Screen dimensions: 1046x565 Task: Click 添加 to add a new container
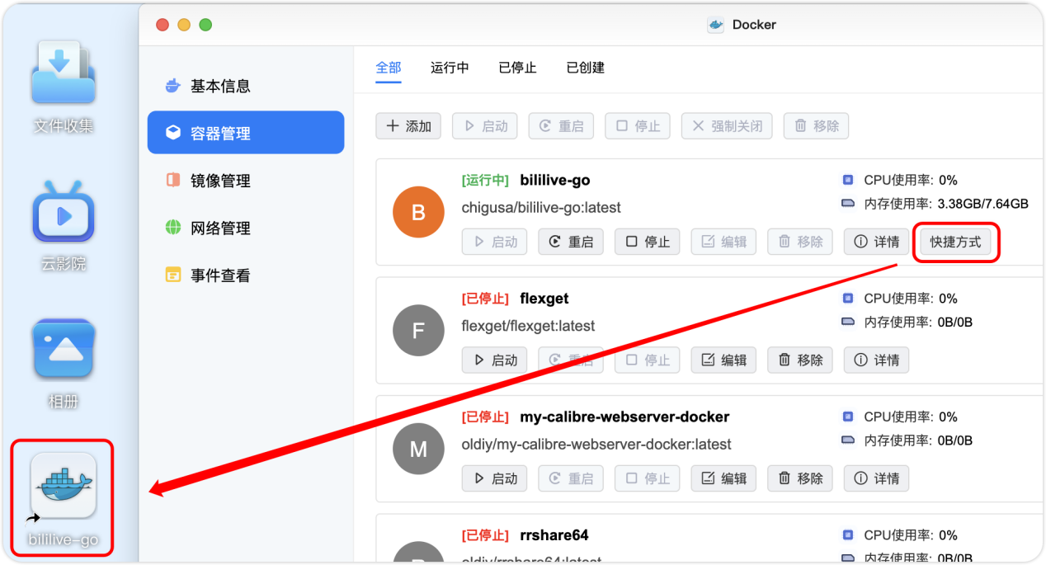click(408, 125)
